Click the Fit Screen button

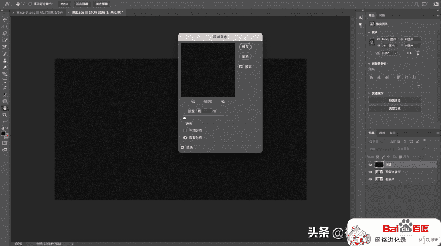pyautogui.click(x=82, y=4)
